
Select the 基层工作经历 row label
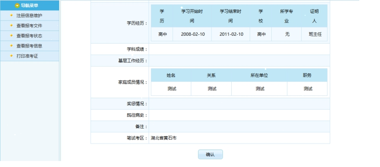133,61
